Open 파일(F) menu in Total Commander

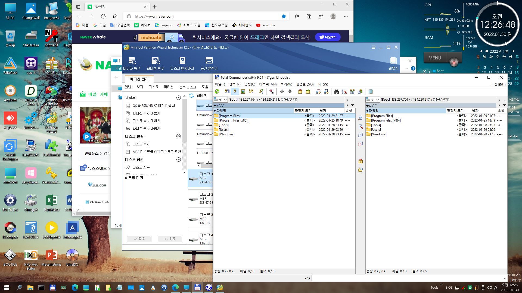[x=220, y=84]
